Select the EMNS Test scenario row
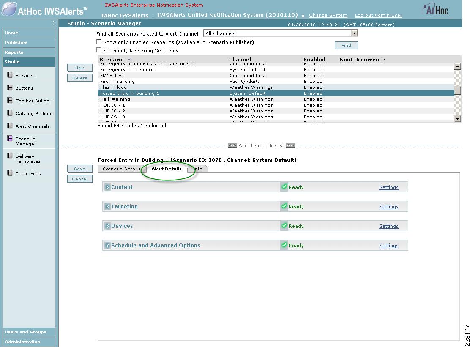 (x=276, y=76)
